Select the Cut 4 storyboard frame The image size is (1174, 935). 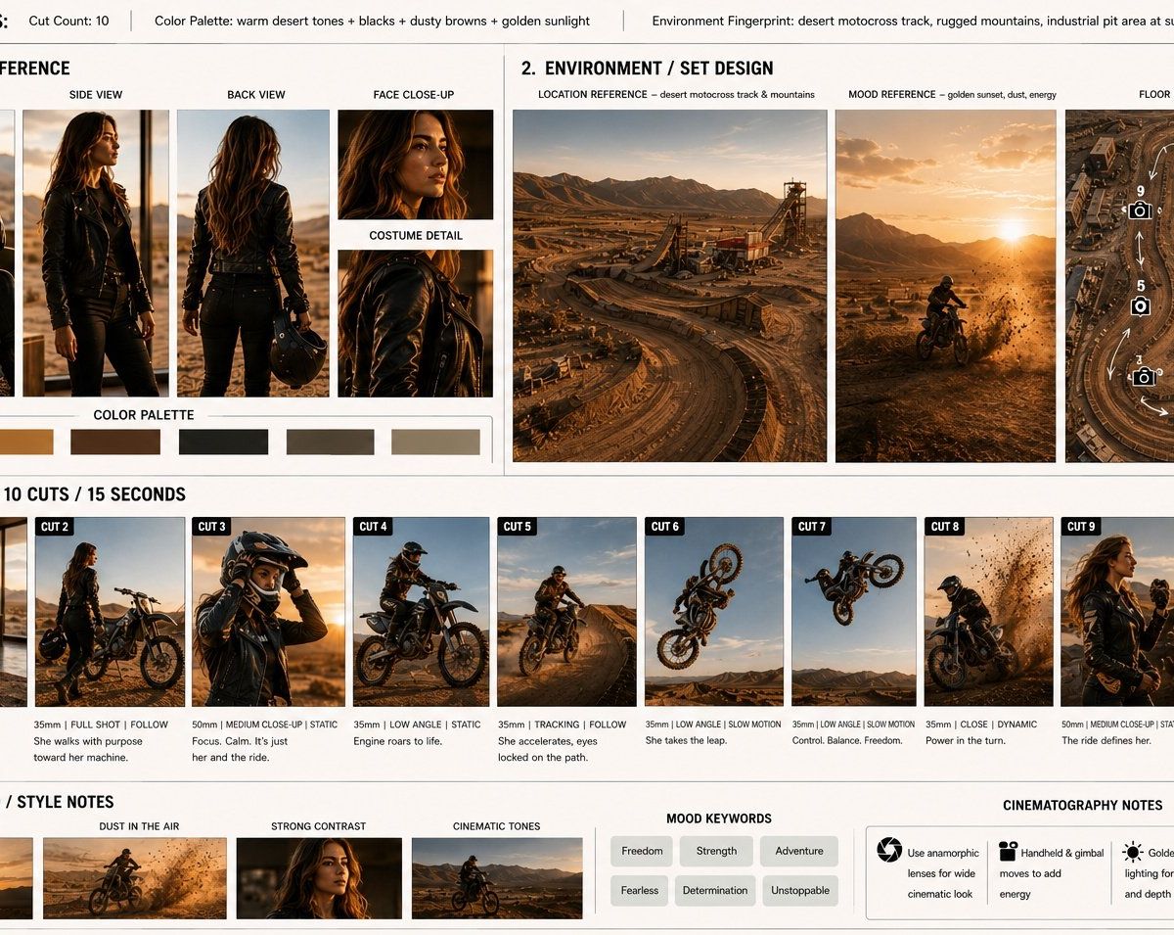(x=421, y=612)
